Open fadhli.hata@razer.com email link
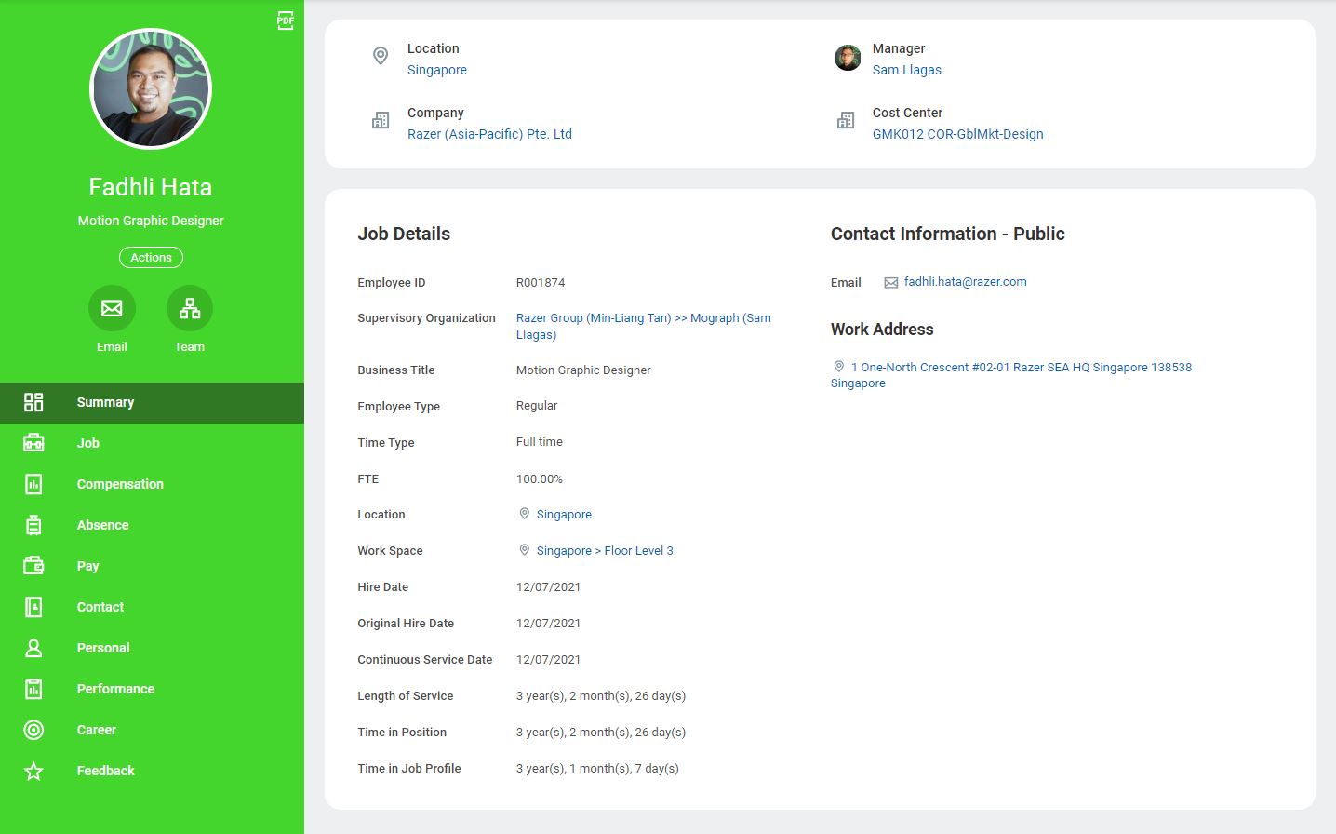1336x834 pixels. [x=966, y=282]
